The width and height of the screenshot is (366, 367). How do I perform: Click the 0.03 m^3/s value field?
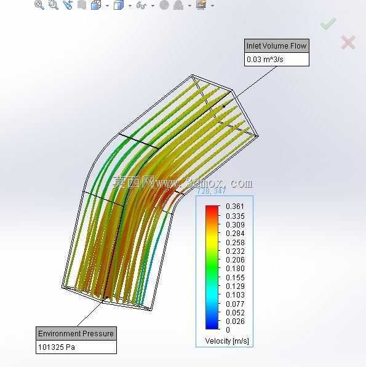coord(277,60)
